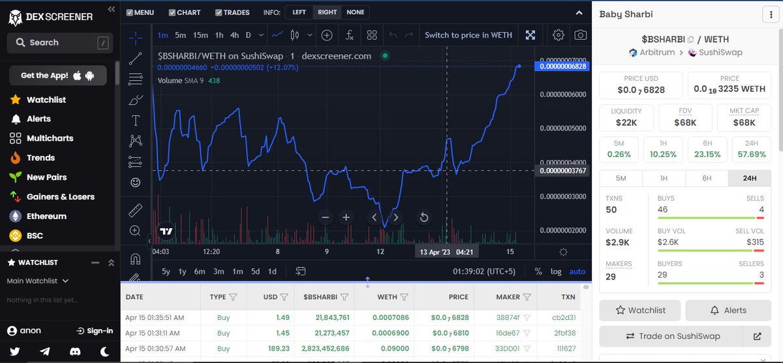The image size is (783, 363).
Task: Switch stats to the 6H tab
Action: click(707, 178)
